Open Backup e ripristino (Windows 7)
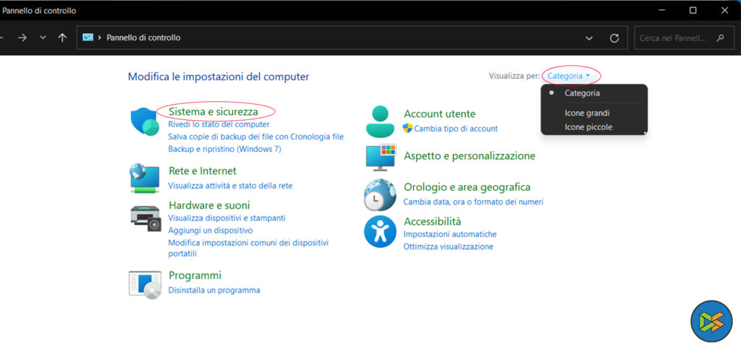This screenshot has height=350, width=741. (x=224, y=149)
